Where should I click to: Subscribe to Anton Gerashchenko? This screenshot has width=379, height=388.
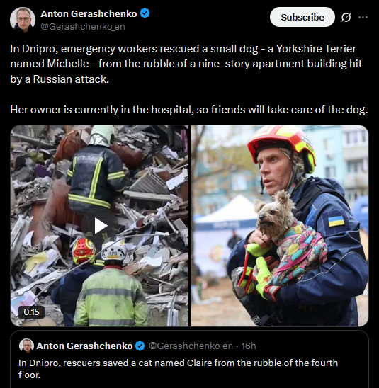tap(302, 17)
